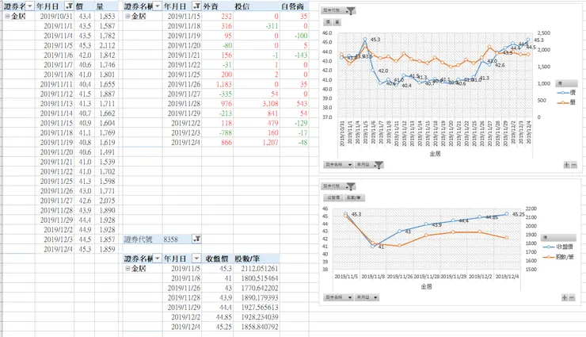The image size is (586, 337).
Task: Collapse 金居 group in 收盤價 pivot table
Action: pos(127,268)
